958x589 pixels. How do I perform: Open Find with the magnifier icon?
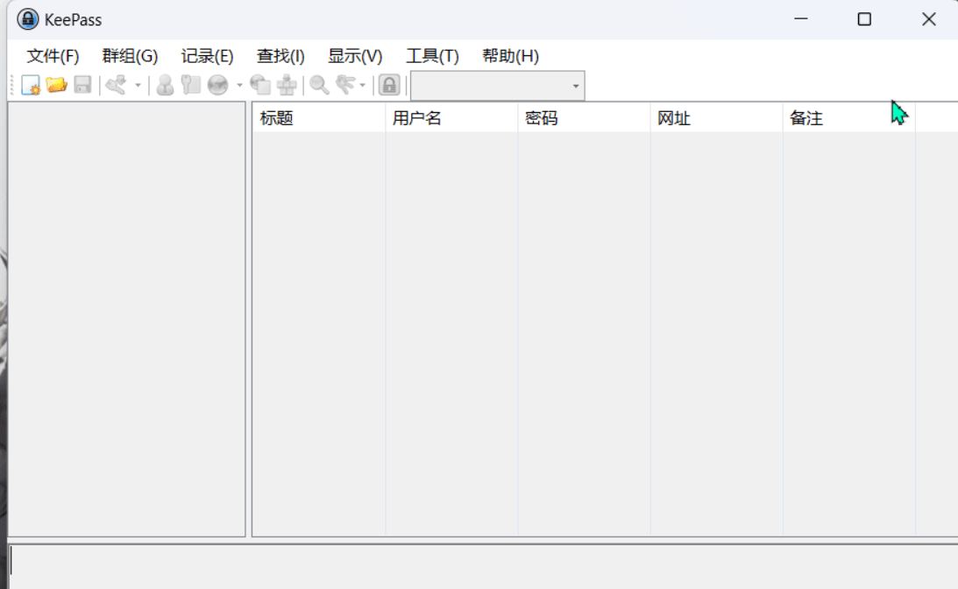click(319, 85)
